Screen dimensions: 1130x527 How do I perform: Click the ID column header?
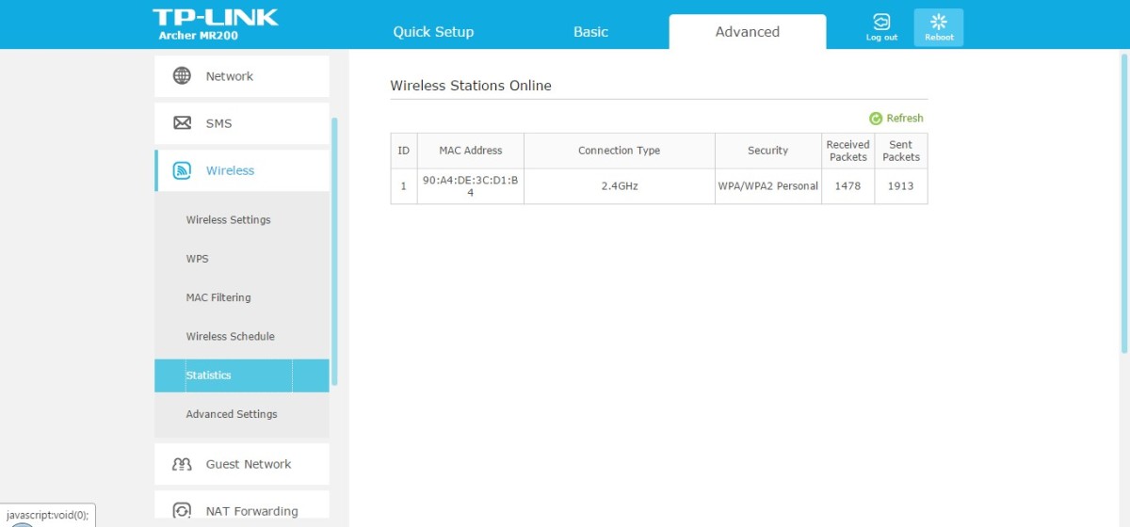404,151
